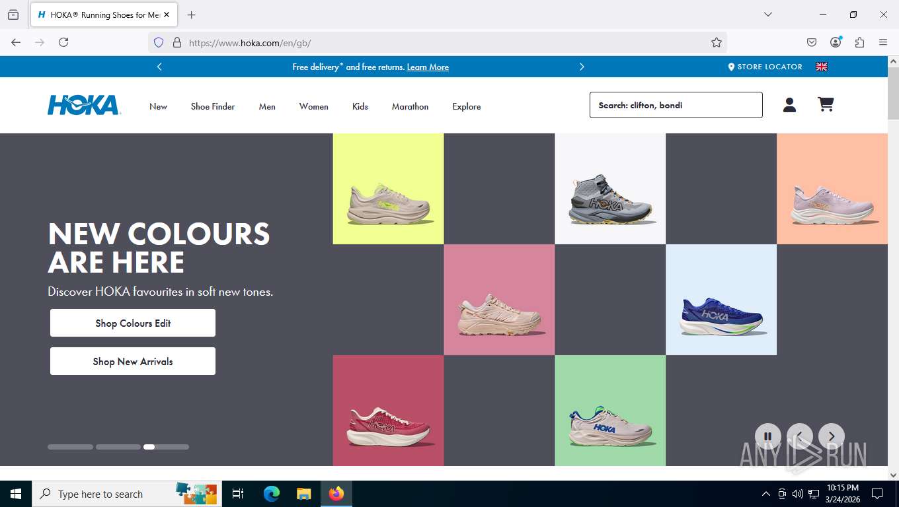Click the page scrollbar down arrow
This screenshot has height=507, width=899.
point(893,475)
